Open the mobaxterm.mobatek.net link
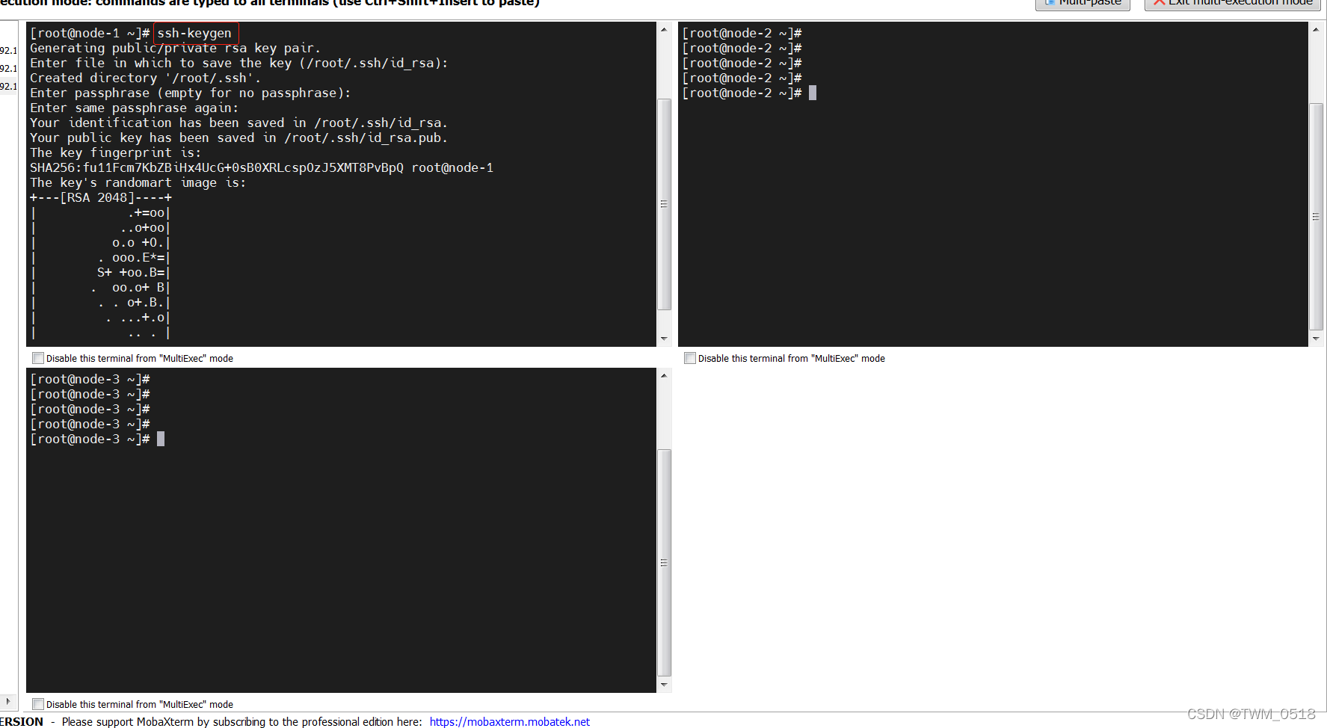1327x728 pixels. 509,721
